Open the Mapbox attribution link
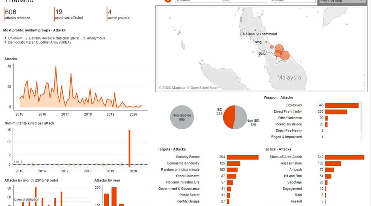 click(x=172, y=88)
